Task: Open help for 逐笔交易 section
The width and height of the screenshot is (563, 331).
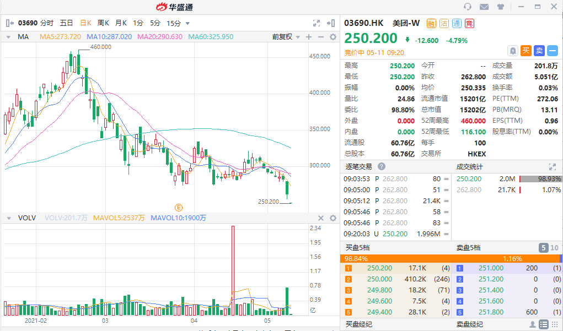Action: tap(381, 167)
